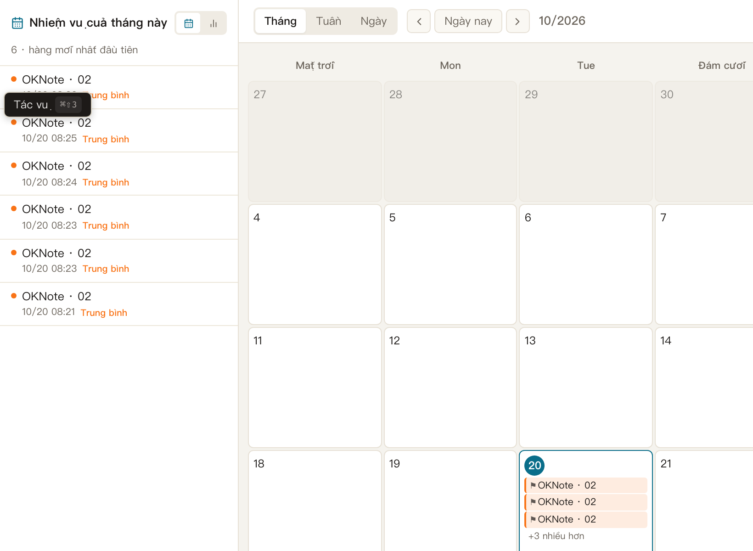Click the 10/2026 month label

coord(562,21)
